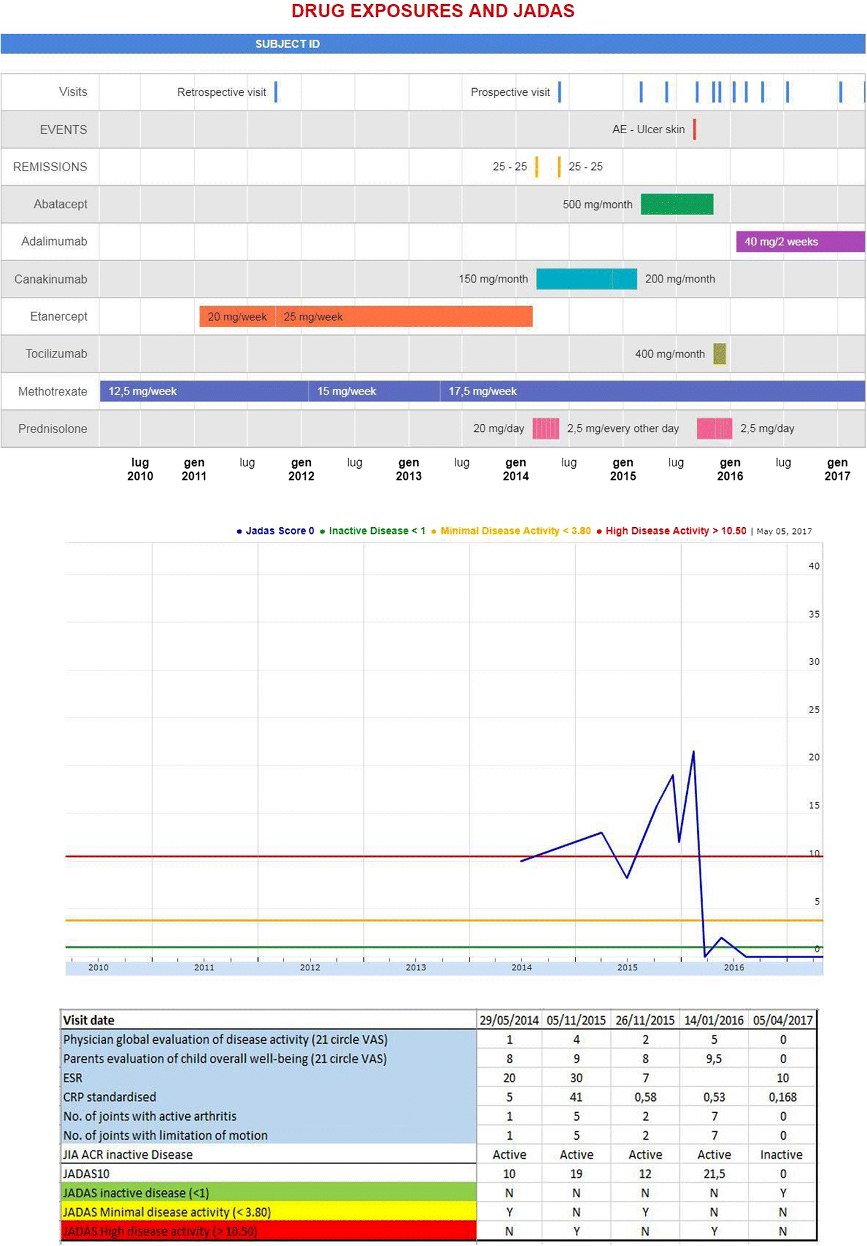Click the 2010 label on chart x-axis
The image size is (867, 1246).
98,967
